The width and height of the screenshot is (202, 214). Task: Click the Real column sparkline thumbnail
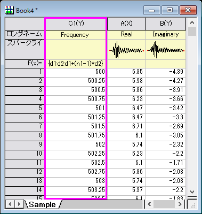point(126,50)
